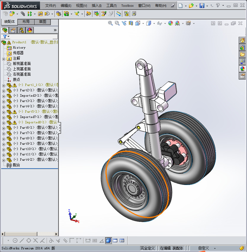Open File Explorer task pane tab

[242, 55]
